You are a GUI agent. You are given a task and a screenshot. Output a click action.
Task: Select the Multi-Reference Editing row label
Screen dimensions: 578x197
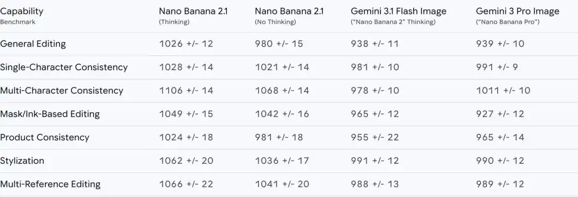50,184
